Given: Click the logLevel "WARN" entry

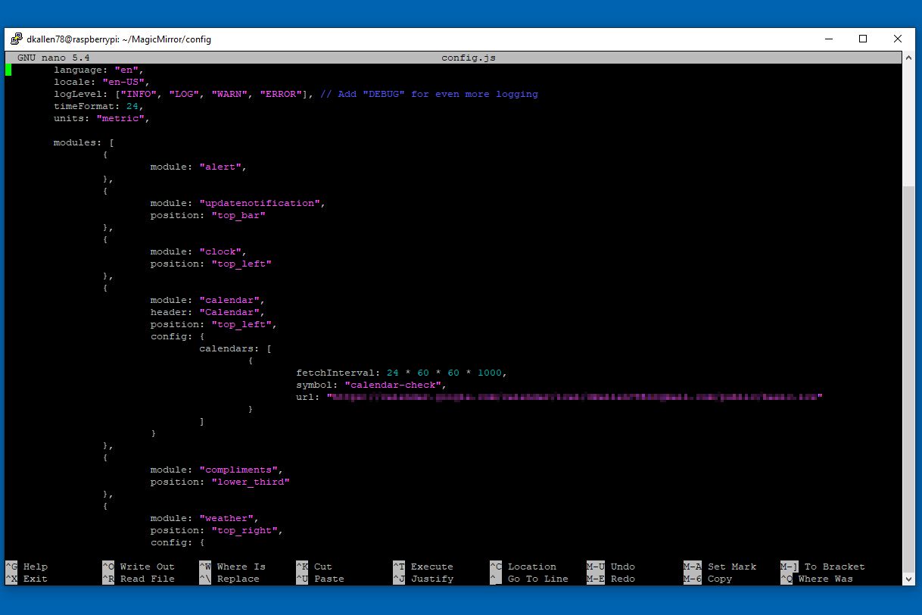Looking at the screenshot, I should click(229, 94).
